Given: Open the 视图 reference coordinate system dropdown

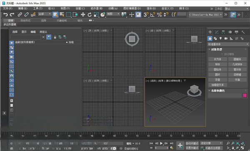Looking at the screenshot, I should point(113,14).
